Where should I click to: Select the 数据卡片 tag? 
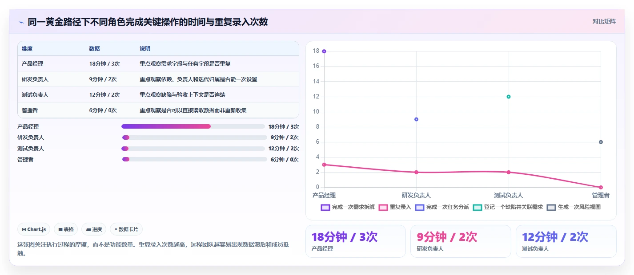[x=126, y=229]
